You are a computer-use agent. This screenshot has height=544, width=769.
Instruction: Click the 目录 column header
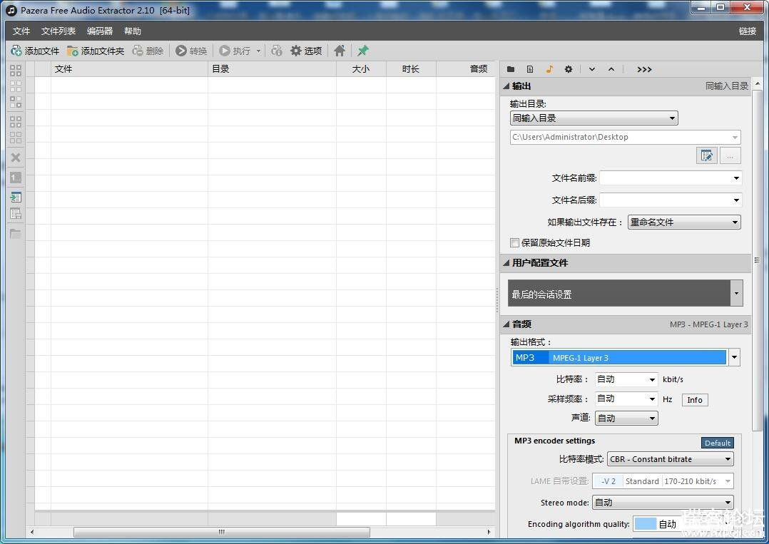tap(272, 69)
